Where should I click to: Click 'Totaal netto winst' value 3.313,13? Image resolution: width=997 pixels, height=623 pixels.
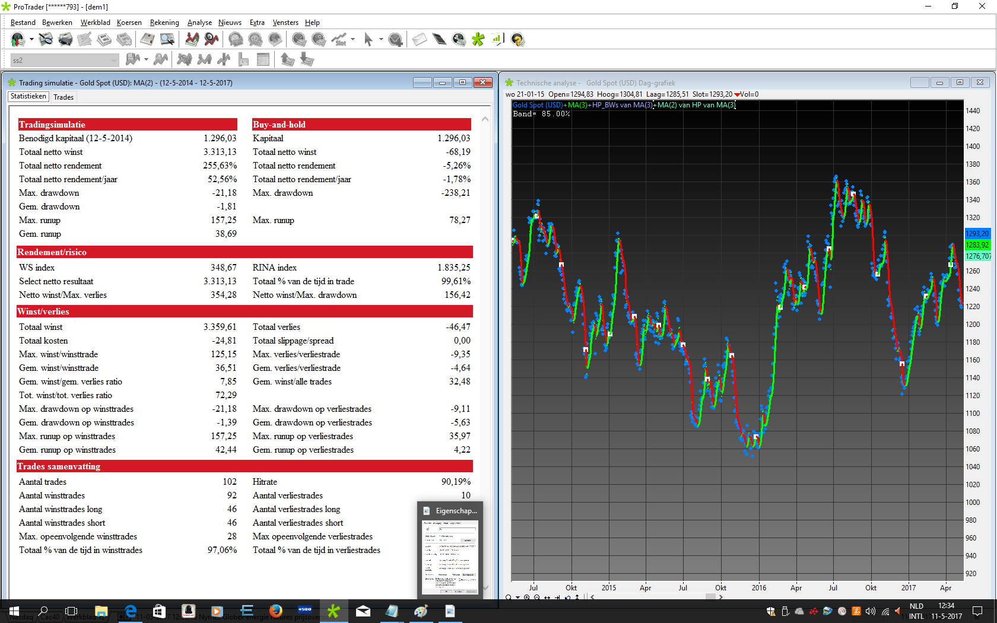click(220, 152)
